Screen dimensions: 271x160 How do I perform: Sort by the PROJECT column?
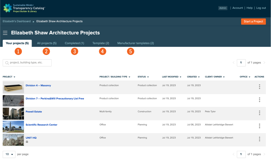click(9, 77)
